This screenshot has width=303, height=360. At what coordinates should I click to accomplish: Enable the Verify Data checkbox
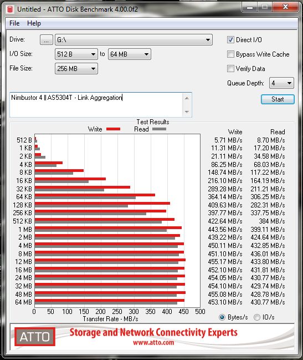(x=230, y=68)
